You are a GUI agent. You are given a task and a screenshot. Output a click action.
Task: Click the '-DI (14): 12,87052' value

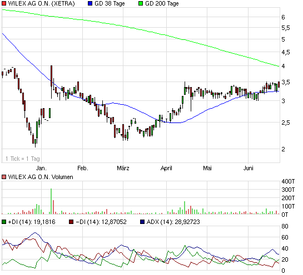click(101, 222)
